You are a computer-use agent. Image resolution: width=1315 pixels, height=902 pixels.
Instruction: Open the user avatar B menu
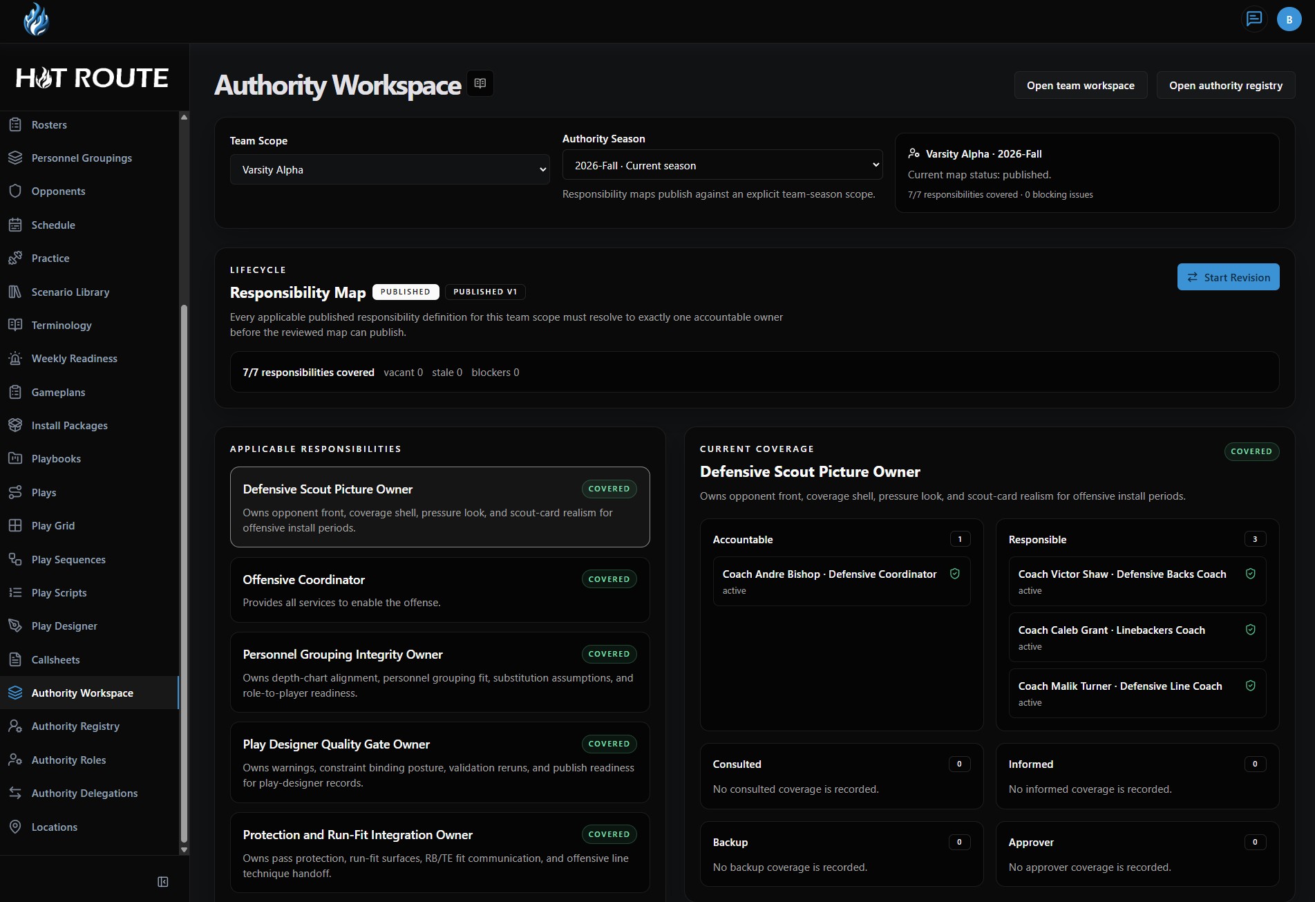[1289, 19]
